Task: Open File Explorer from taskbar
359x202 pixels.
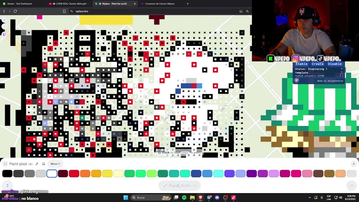Action: click(x=192, y=198)
